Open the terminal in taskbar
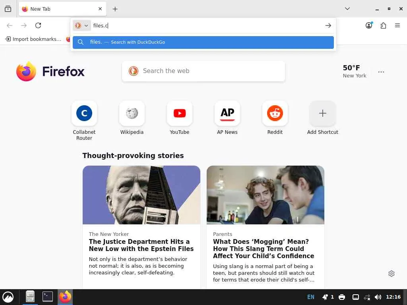Screen dimensions: 407x305 click(x=48, y=297)
